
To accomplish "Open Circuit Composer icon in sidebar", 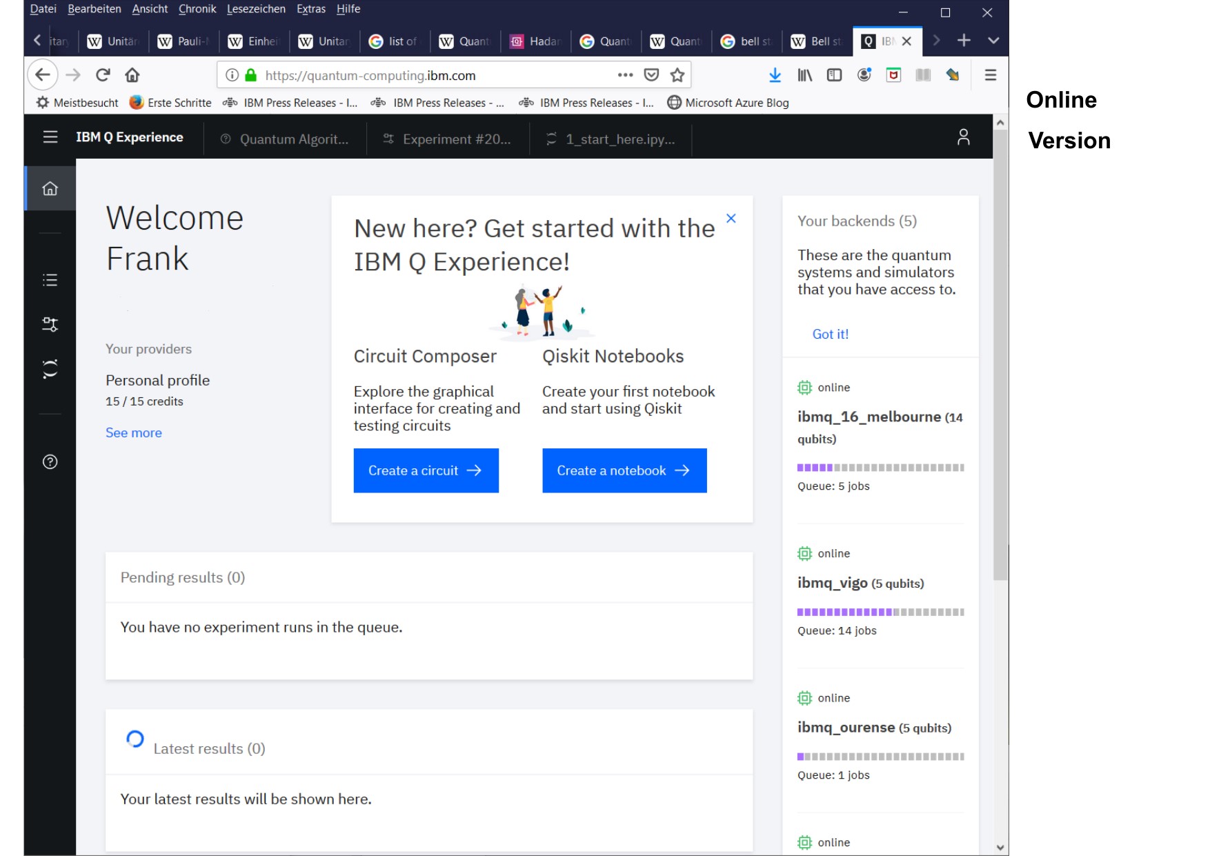I will point(50,324).
